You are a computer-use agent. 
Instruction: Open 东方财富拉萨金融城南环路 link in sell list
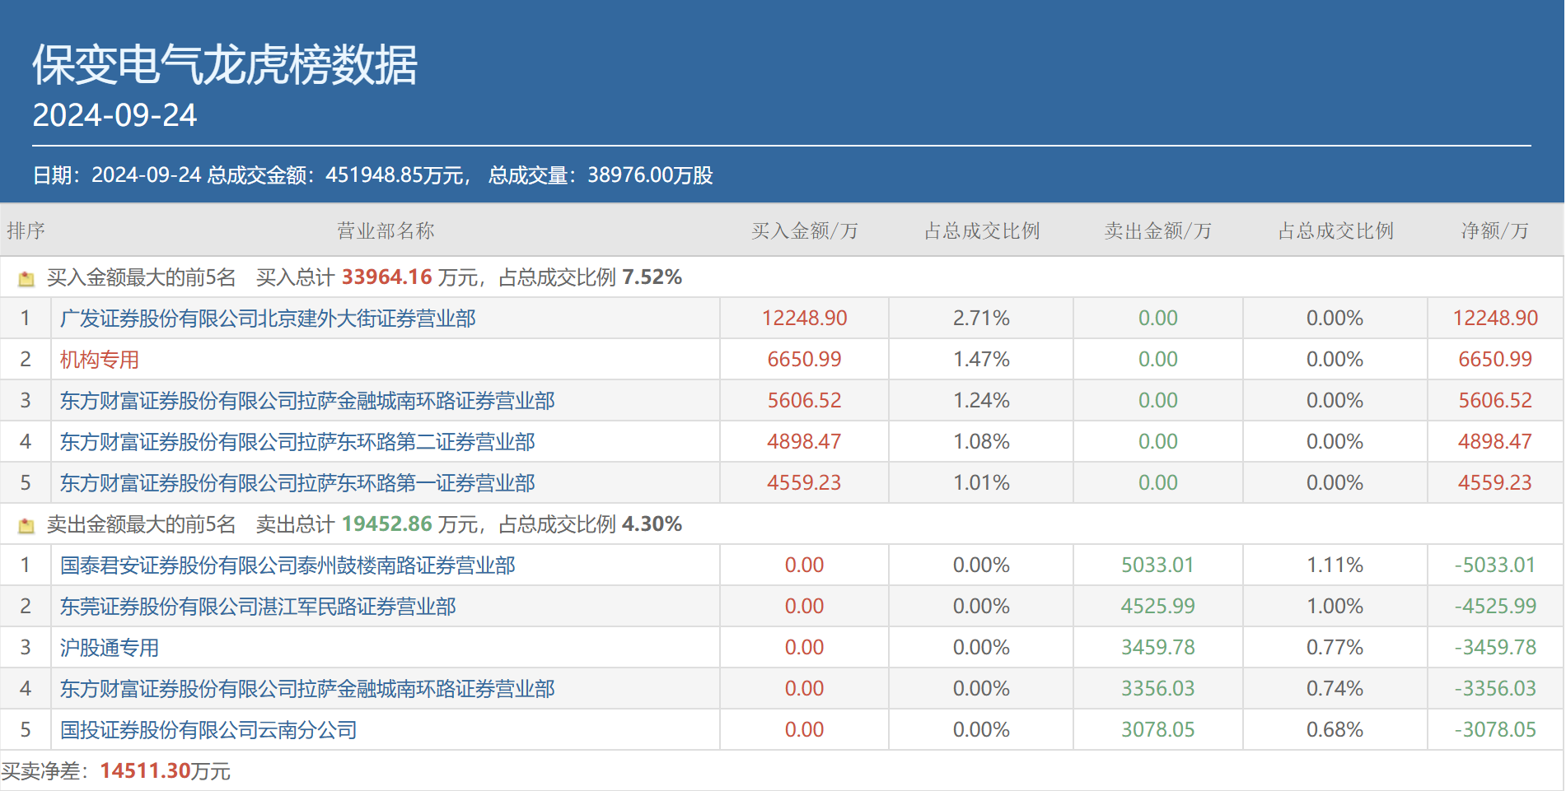click(307, 689)
